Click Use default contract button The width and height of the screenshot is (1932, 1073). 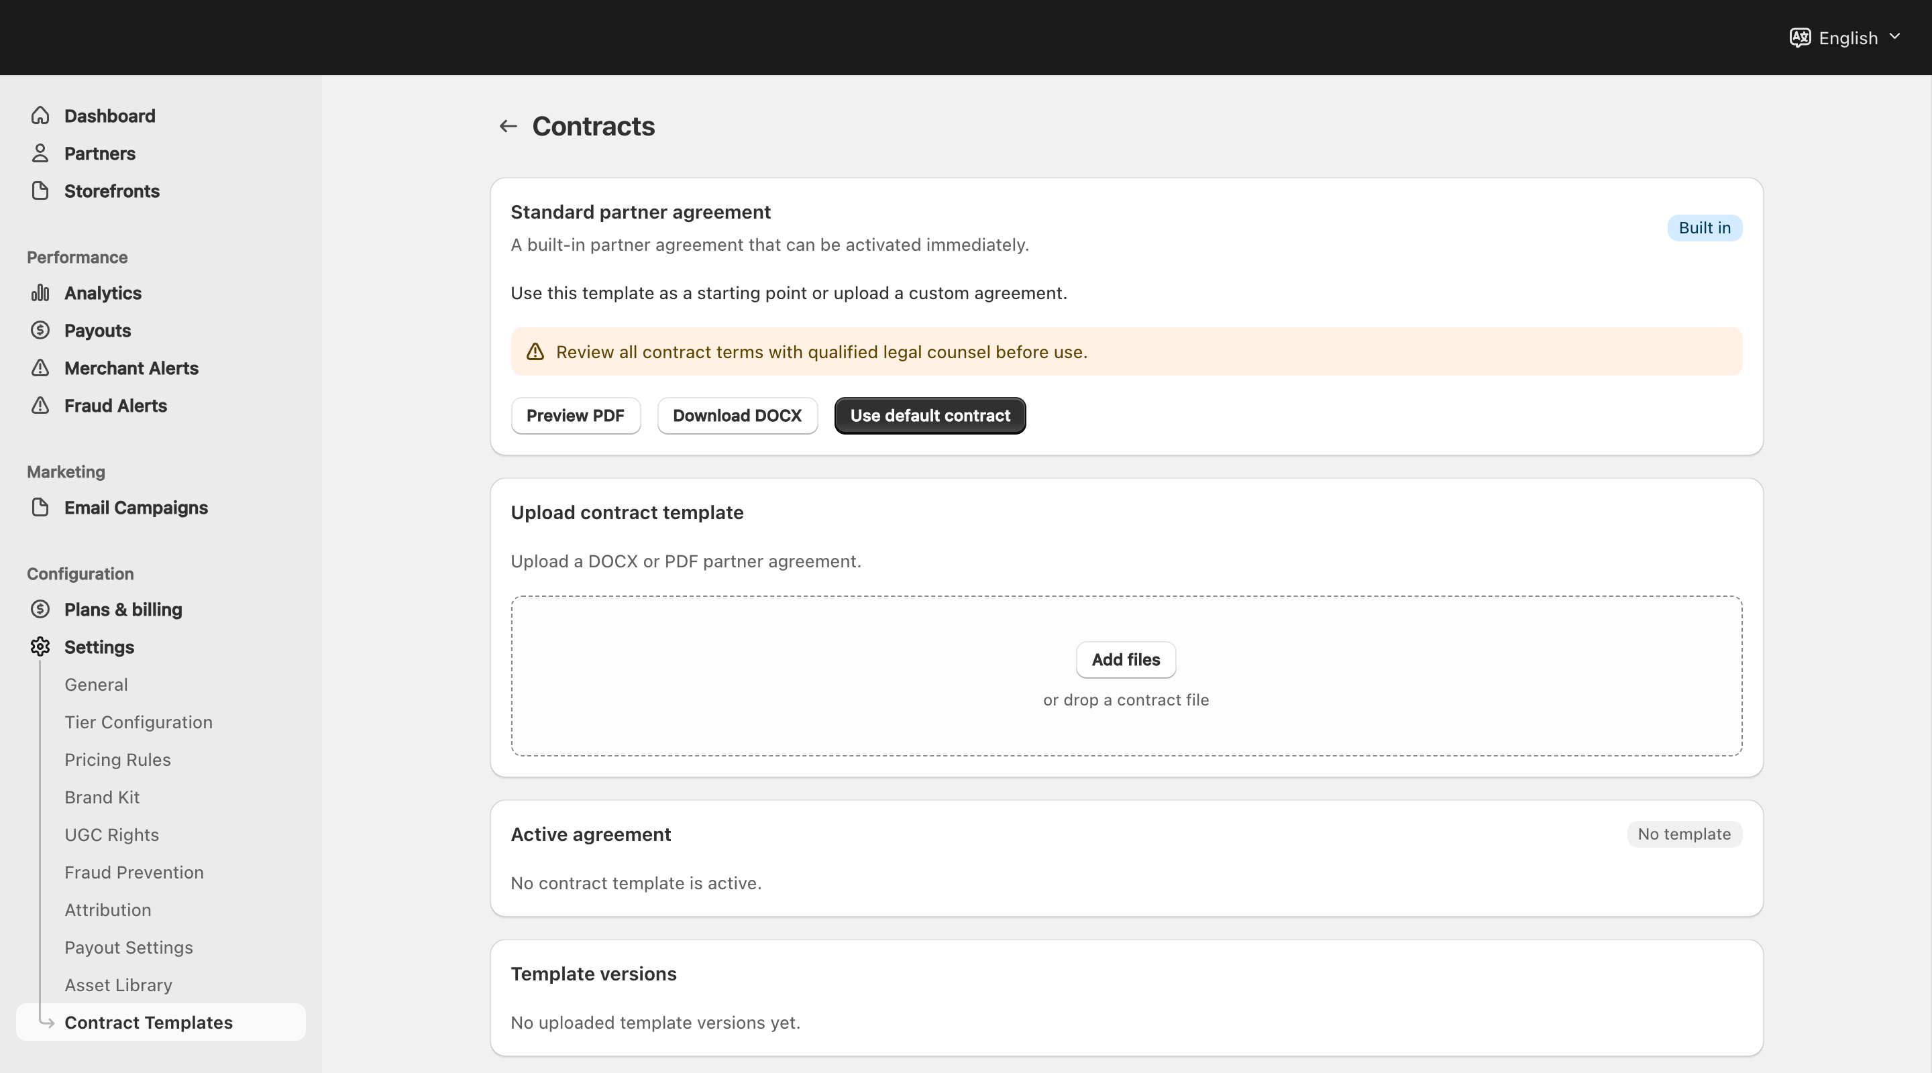pyautogui.click(x=930, y=415)
